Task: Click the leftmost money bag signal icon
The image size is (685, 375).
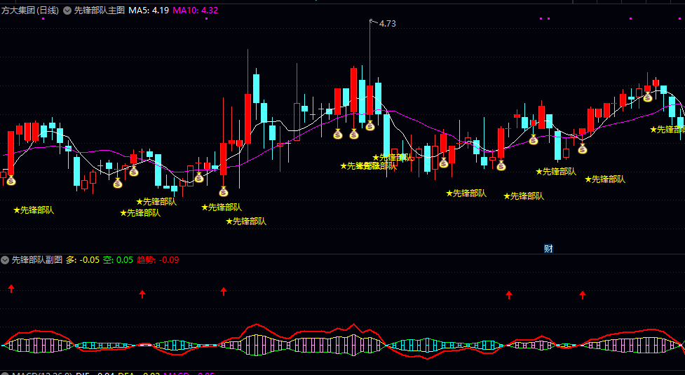Action: point(11,180)
